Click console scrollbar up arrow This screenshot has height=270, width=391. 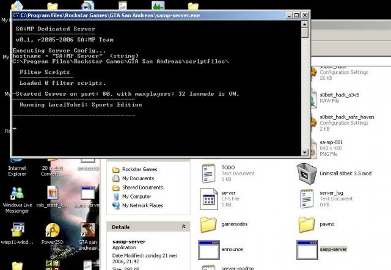click(304, 24)
